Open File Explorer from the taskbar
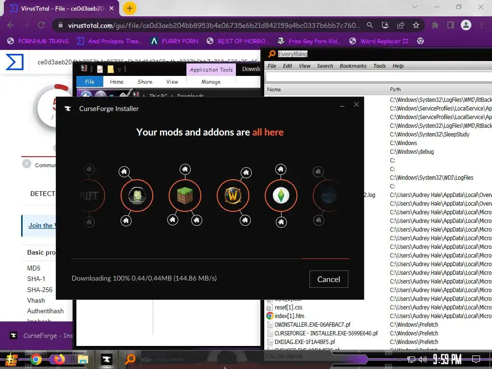 click(83, 359)
